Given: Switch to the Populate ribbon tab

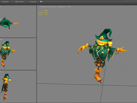Looking at the screenshot, I should pos(33,2).
